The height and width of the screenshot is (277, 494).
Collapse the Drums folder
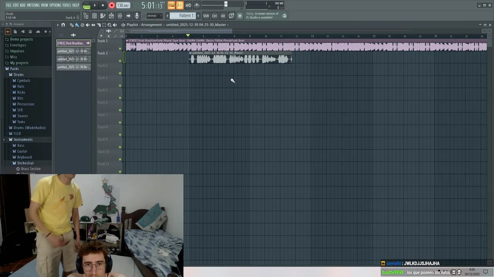coord(19,75)
